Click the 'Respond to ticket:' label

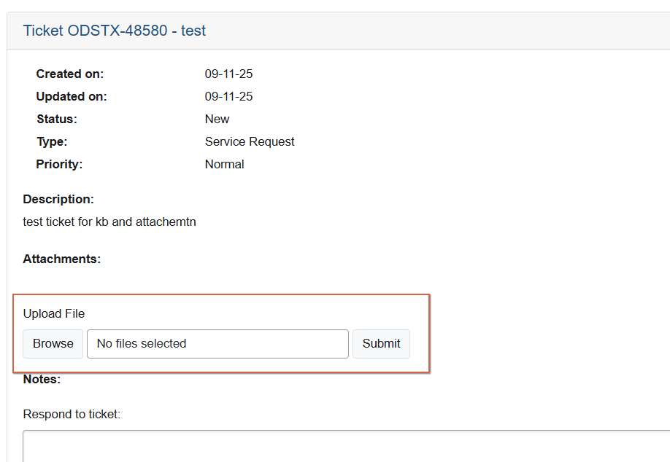tap(72, 414)
